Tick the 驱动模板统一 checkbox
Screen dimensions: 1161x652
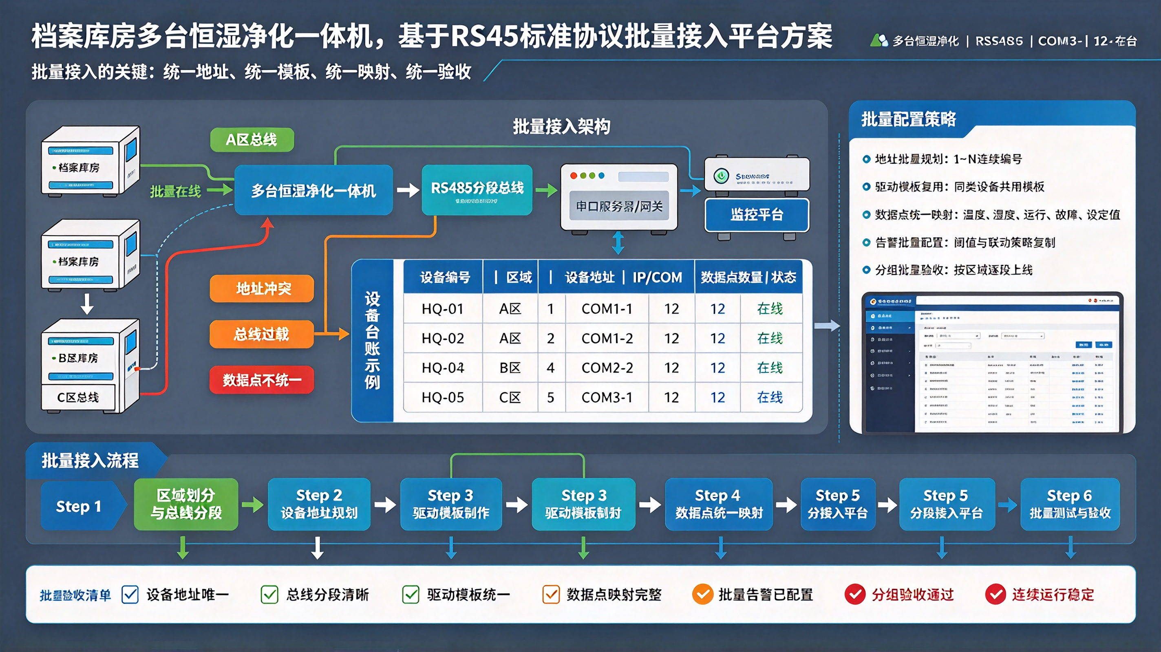tap(411, 594)
